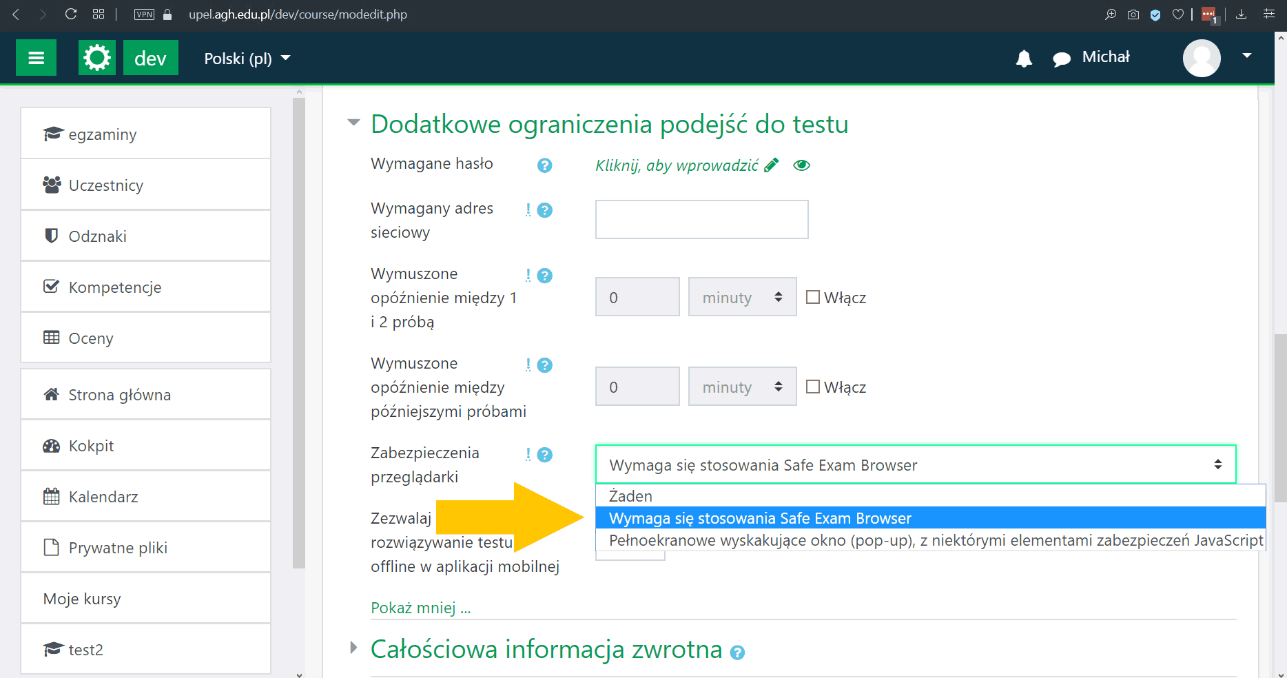Click the pencil icon to edit the password
The image size is (1287, 678).
pos(771,164)
